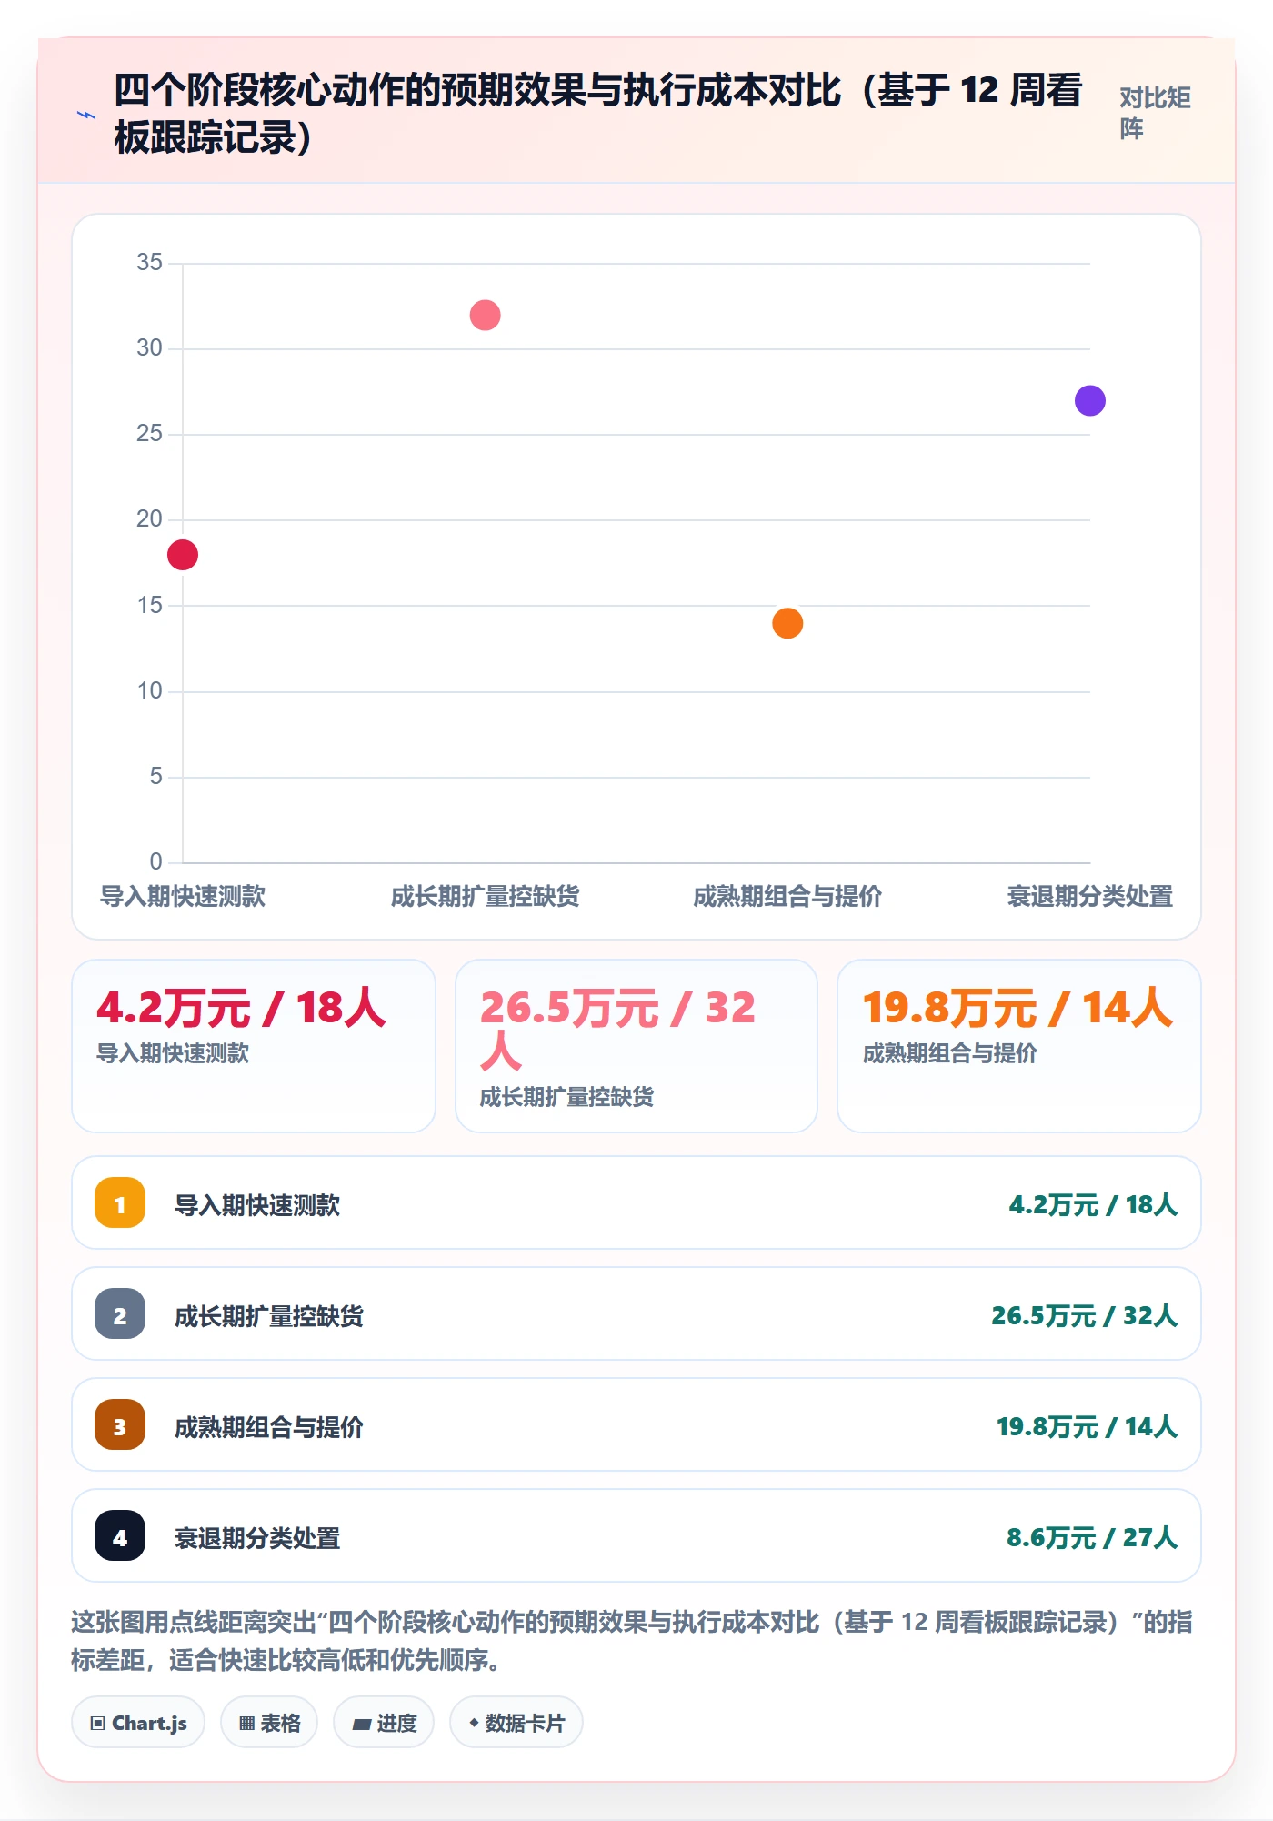Viewport: 1273px width, 1821px height.
Task: Click the 进度 tag chip
Action: (384, 1722)
